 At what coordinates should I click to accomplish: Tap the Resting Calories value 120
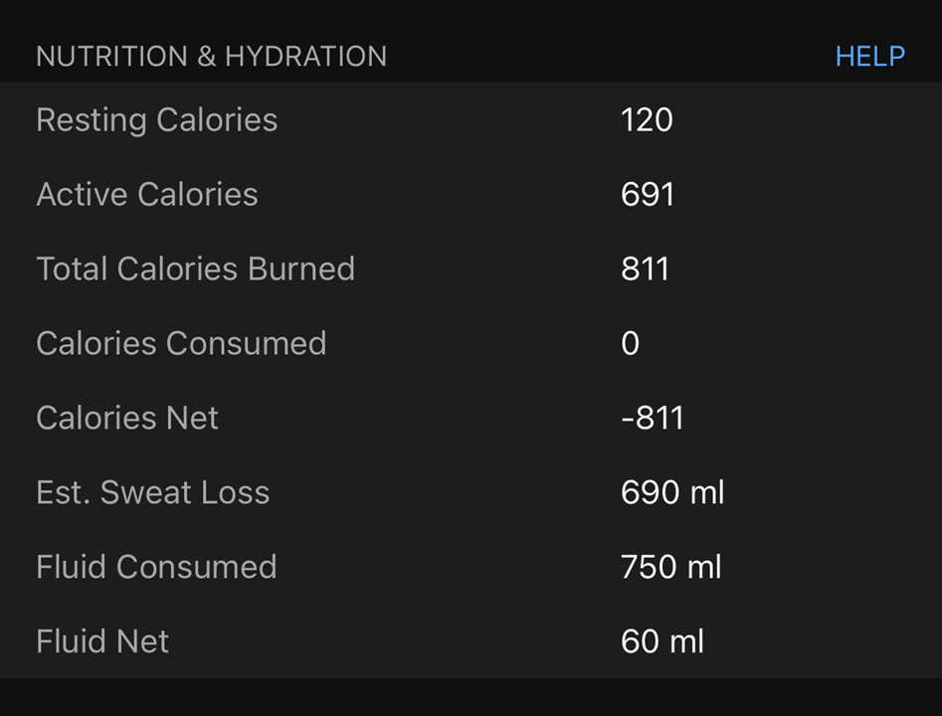(647, 120)
